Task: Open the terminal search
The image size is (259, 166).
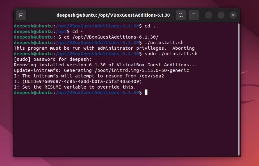Action: [x=181, y=15]
